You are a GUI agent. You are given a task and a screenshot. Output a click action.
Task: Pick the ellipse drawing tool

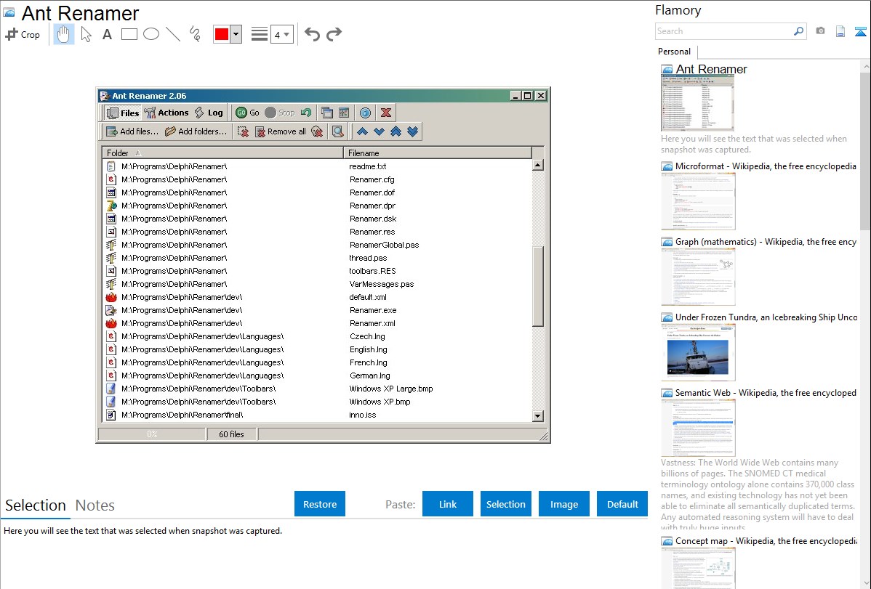(x=151, y=34)
